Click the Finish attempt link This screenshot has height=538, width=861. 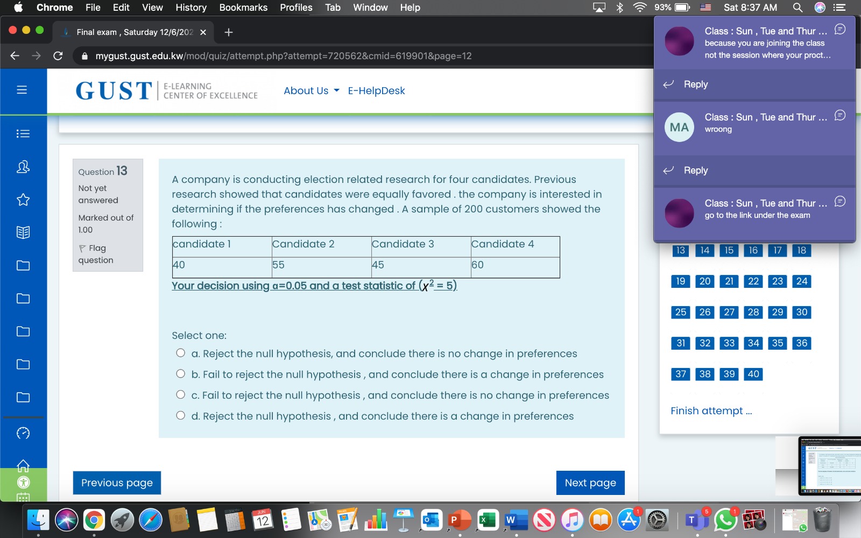click(711, 410)
